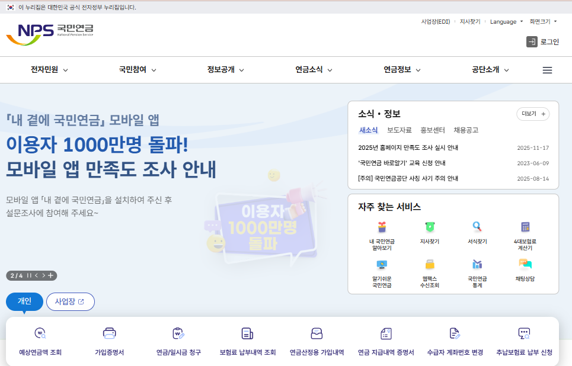Click the NPS 국민연금 logo

(x=50, y=34)
